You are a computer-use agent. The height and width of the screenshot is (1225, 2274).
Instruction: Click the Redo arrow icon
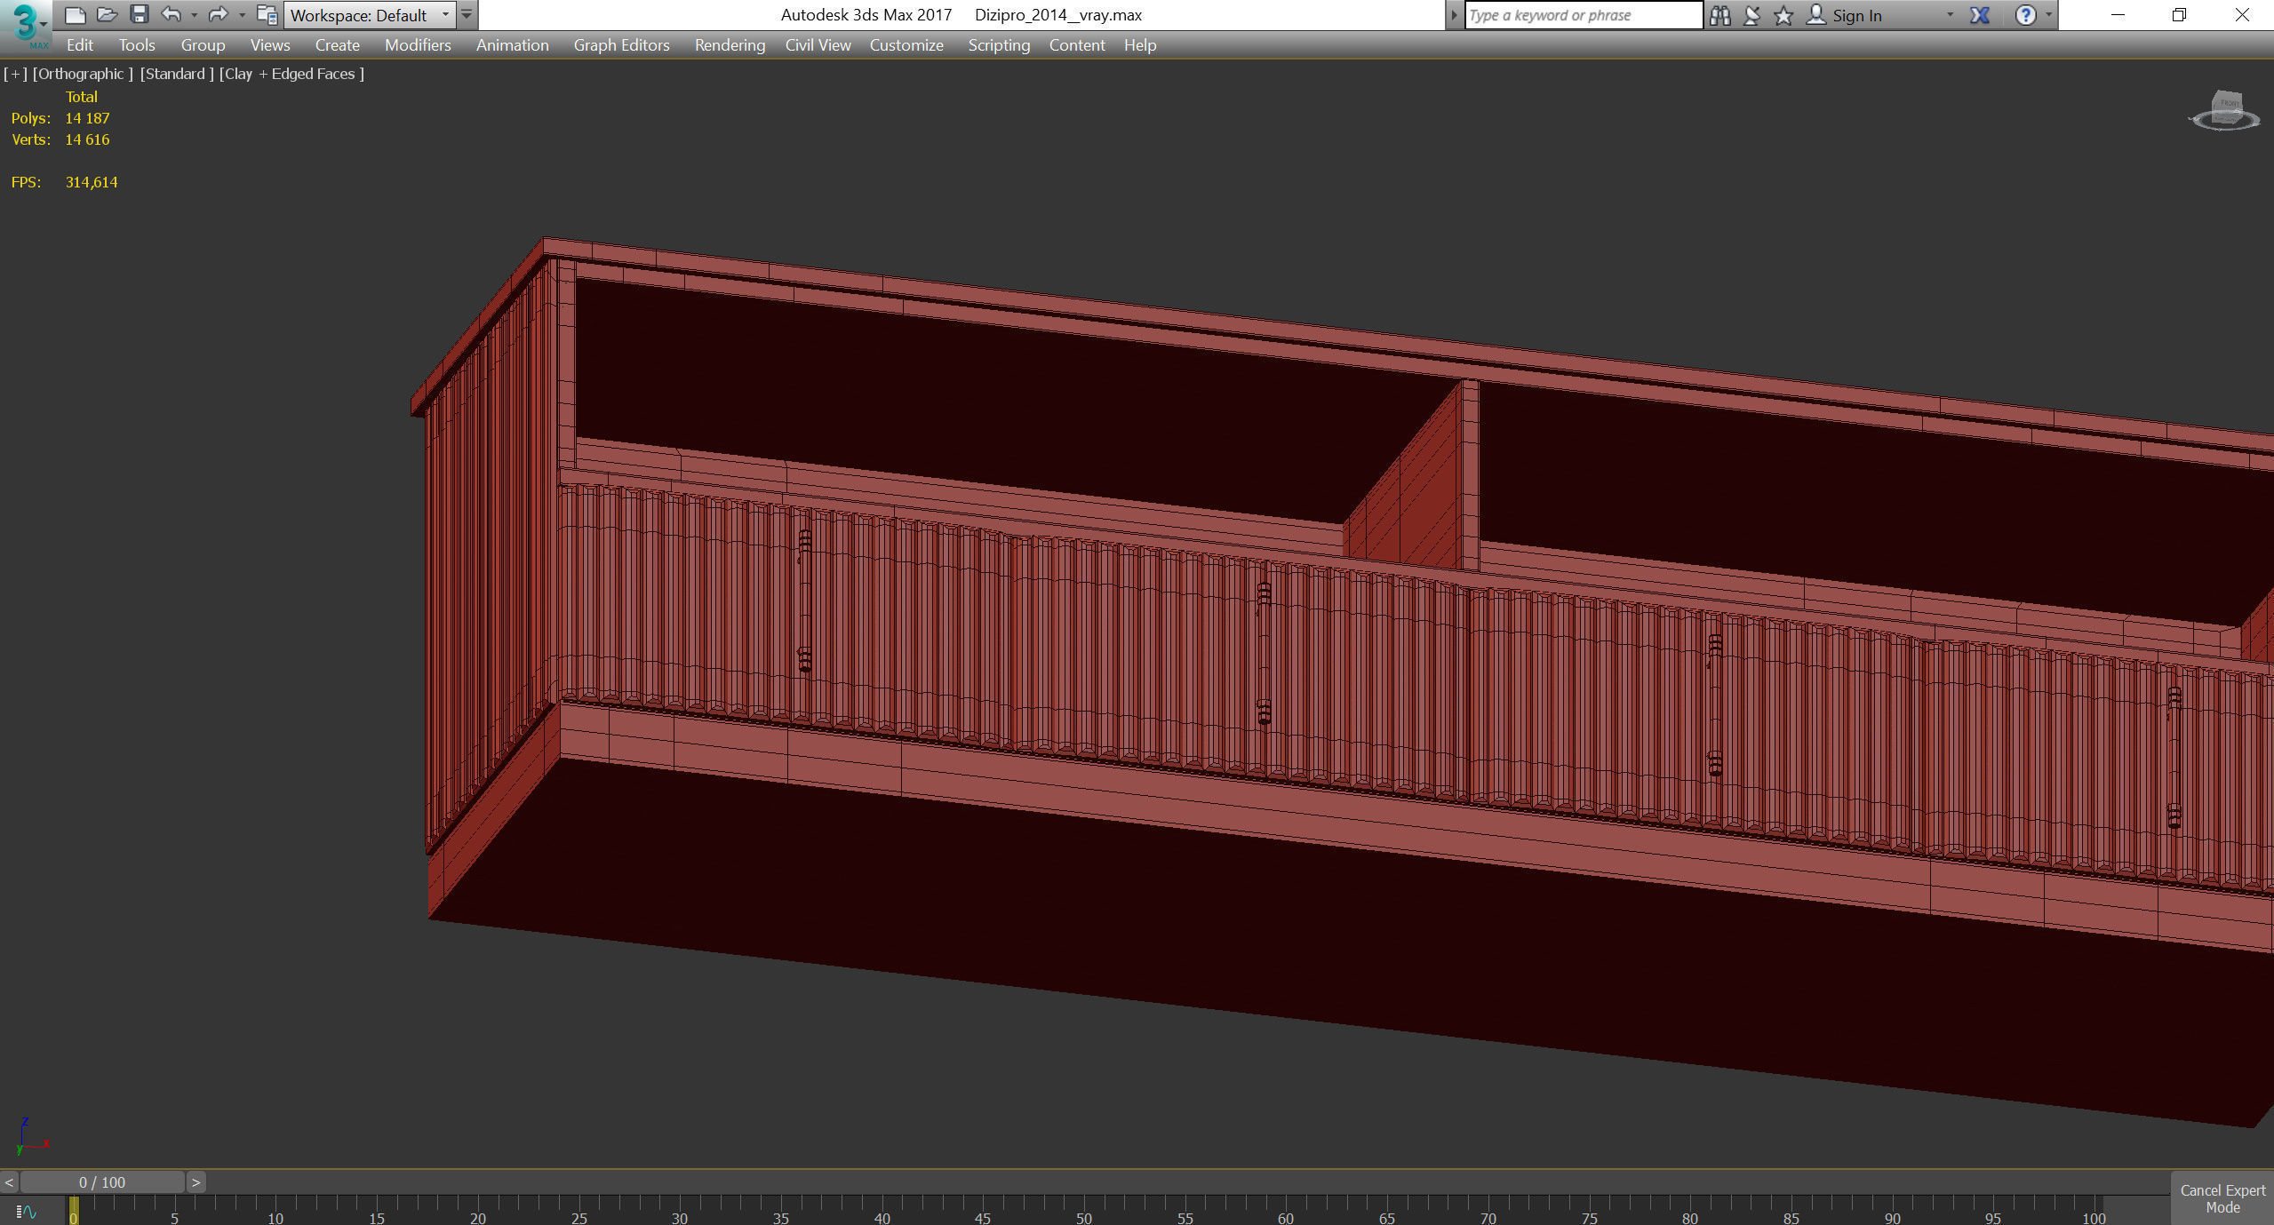pyautogui.click(x=218, y=14)
